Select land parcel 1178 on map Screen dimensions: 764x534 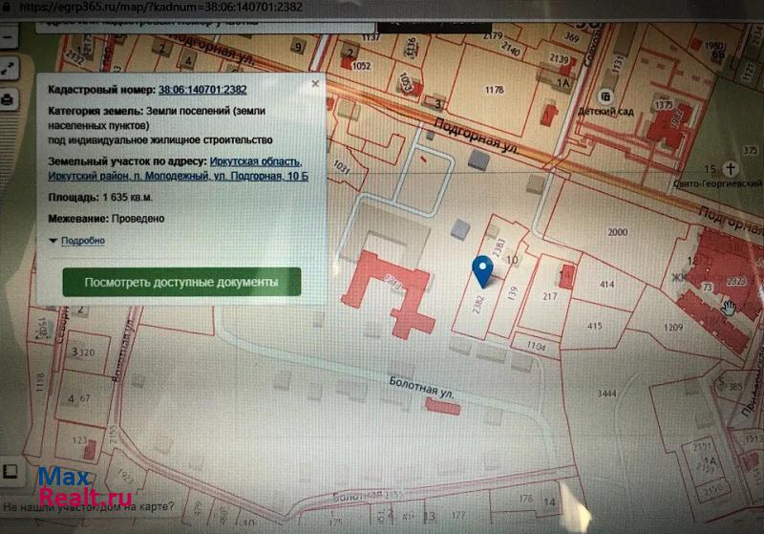point(494,90)
